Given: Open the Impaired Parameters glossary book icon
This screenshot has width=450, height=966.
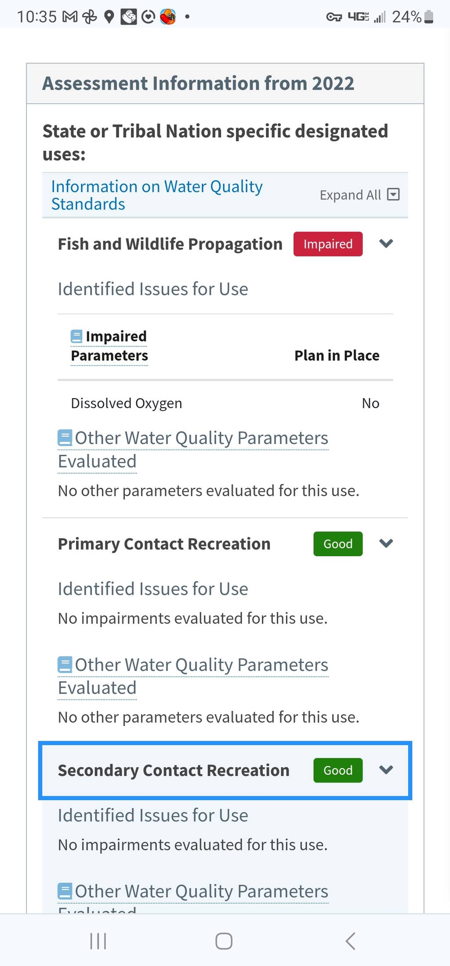Looking at the screenshot, I should [76, 337].
